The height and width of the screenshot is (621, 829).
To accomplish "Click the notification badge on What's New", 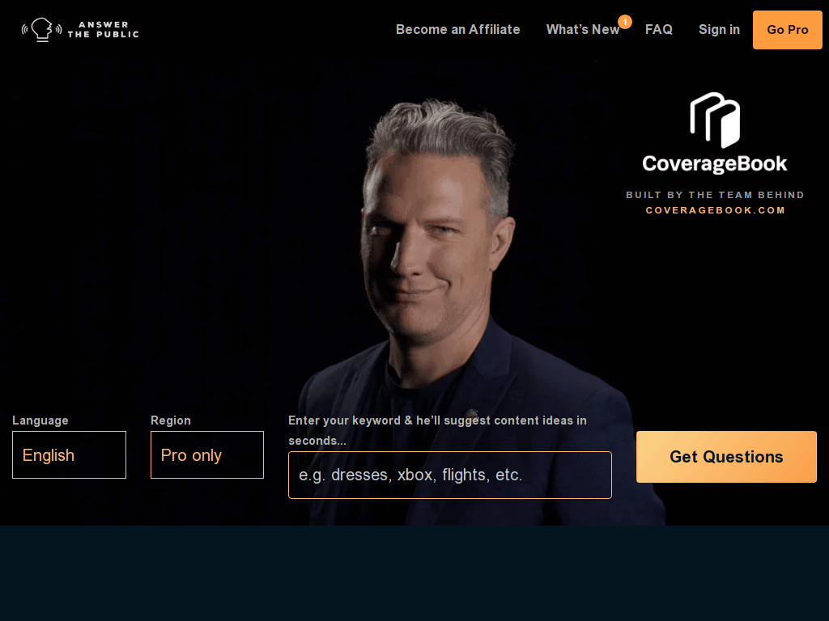I will point(625,22).
